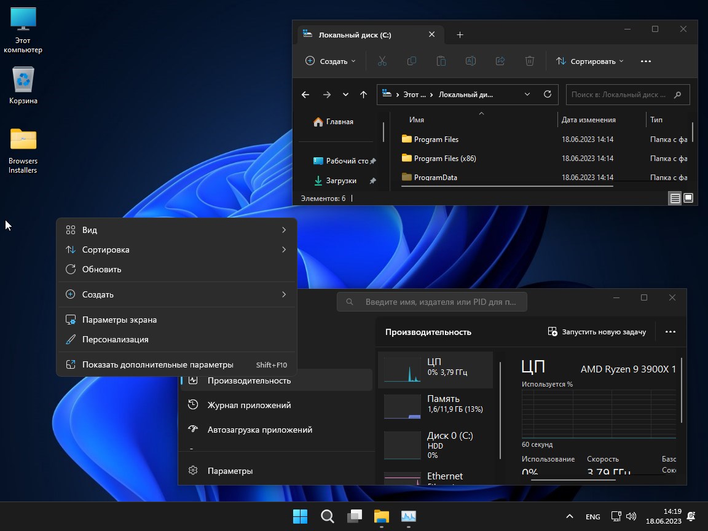Click the Rename icon in Explorer toolbar

pyautogui.click(x=470, y=61)
